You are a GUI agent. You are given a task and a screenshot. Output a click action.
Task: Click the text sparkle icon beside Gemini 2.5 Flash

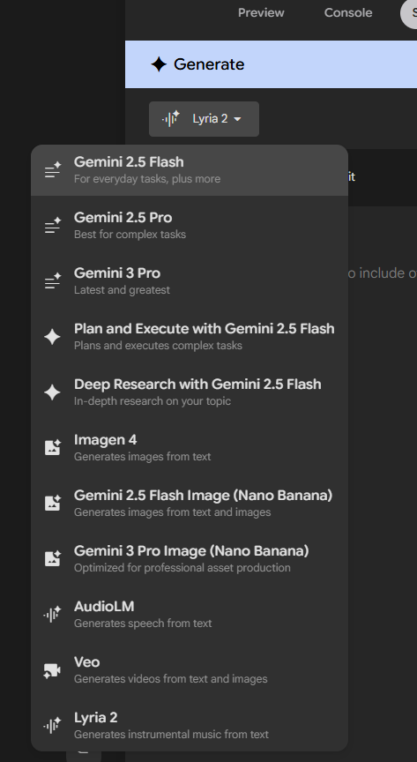pyautogui.click(x=53, y=170)
